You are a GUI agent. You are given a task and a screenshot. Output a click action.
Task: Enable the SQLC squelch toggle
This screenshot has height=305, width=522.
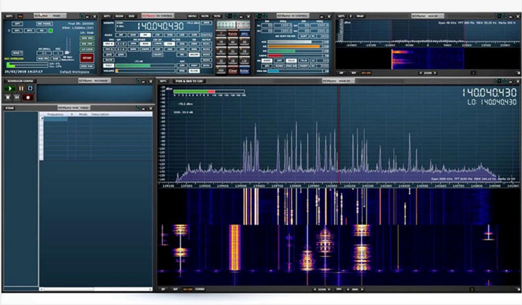[x=109, y=66]
